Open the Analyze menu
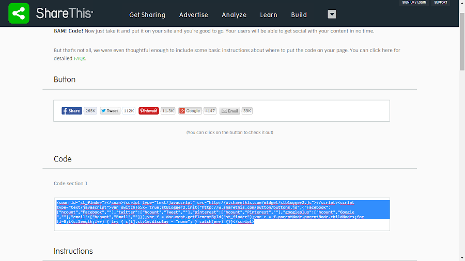The height and width of the screenshot is (261, 465). coord(234,15)
